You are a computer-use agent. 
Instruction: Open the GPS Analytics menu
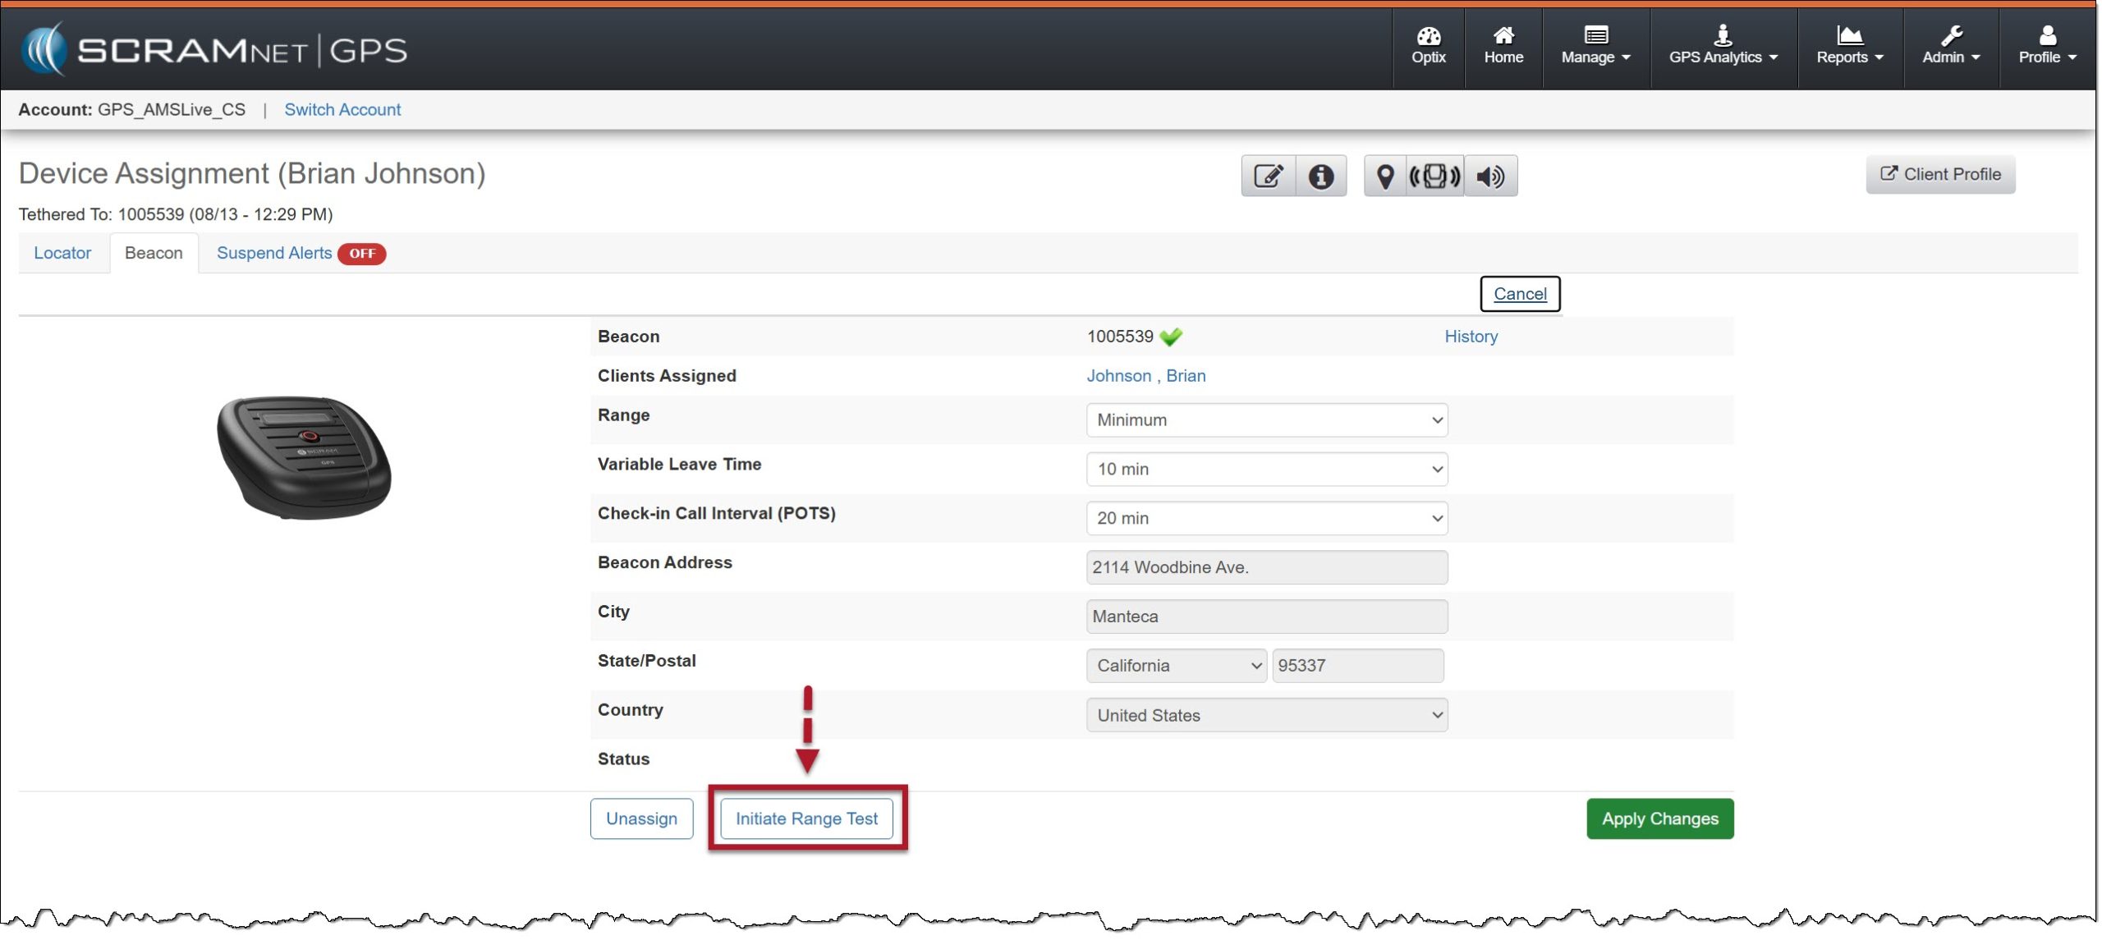point(1723,45)
